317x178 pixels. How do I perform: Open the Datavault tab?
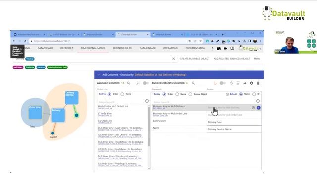pyautogui.click(x=67, y=48)
